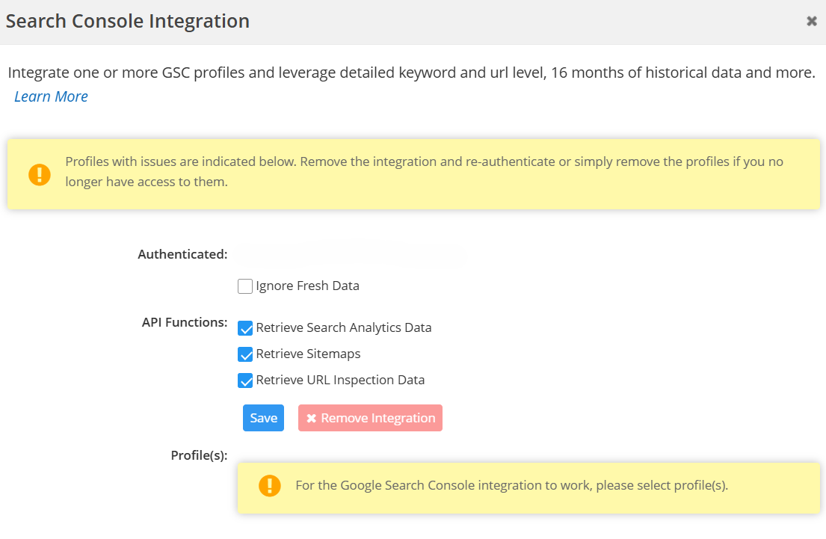The height and width of the screenshot is (539, 826).
Task: Click the Profile(s) field label
Action: point(199,455)
